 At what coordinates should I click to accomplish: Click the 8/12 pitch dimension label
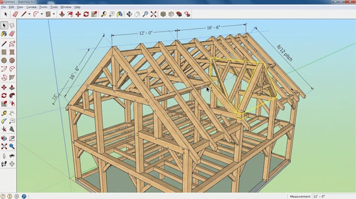pyautogui.click(x=285, y=53)
